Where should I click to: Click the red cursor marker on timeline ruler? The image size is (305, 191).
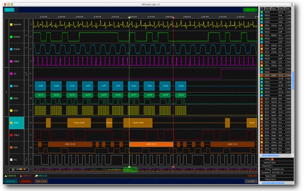(x=173, y=17)
